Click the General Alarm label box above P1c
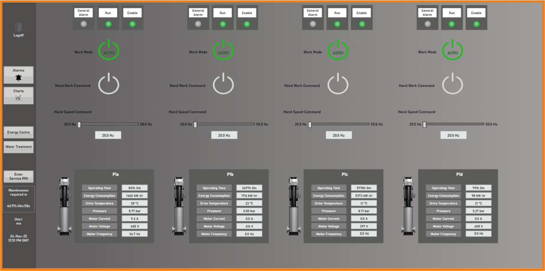 click(313, 12)
